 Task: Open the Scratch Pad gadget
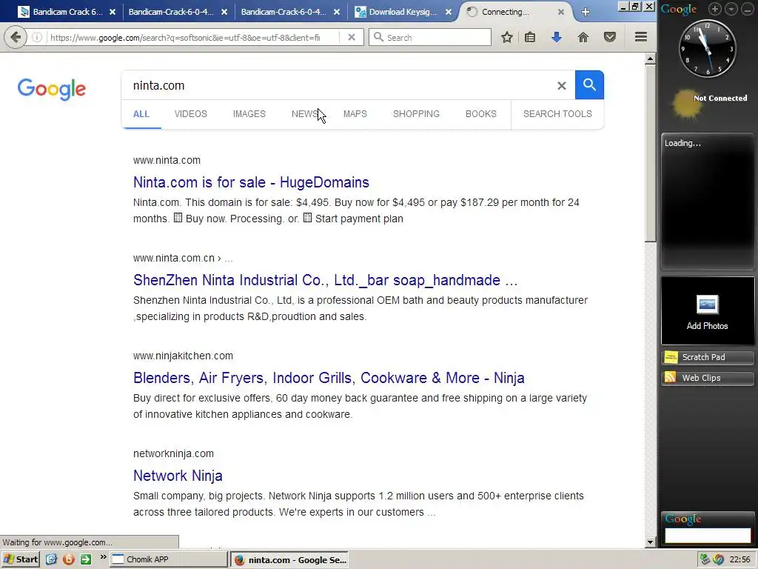coord(707,357)
